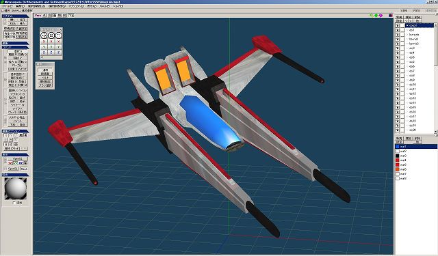Click 通常 button in small floating panel
Screen dimensions: 438x256
[x=45, y=70]
